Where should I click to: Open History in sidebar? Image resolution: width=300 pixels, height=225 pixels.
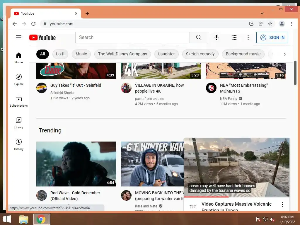tap(19, 144)
